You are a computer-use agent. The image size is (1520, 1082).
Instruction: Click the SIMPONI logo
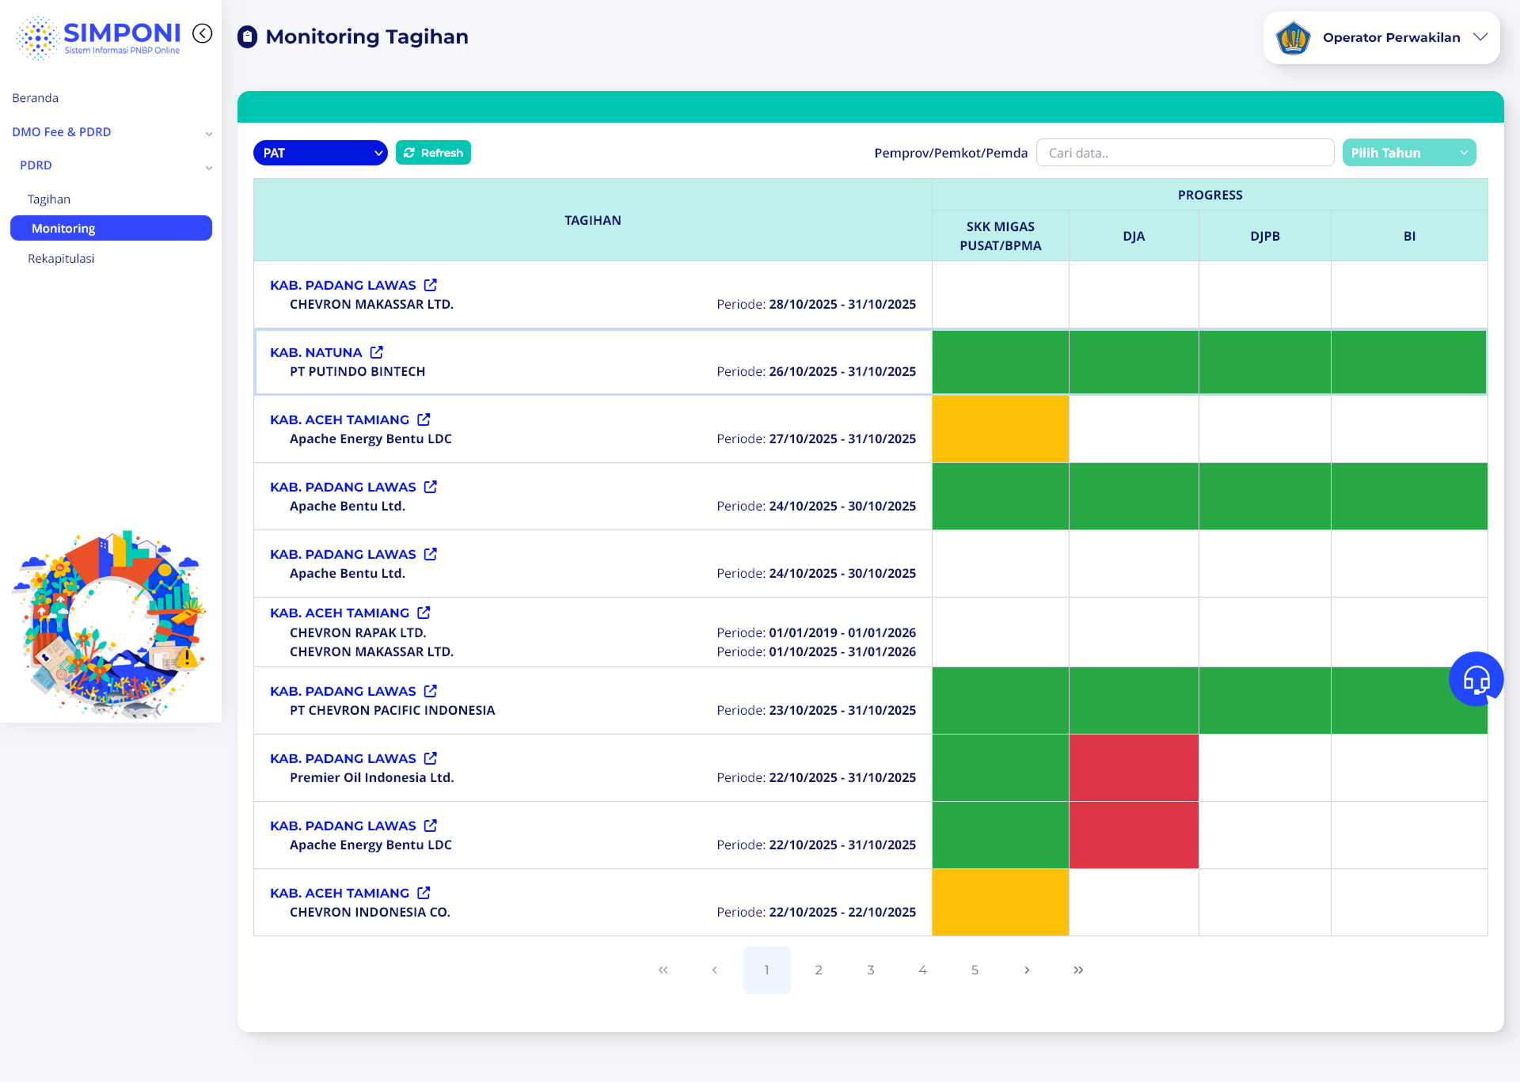(98, 37)
